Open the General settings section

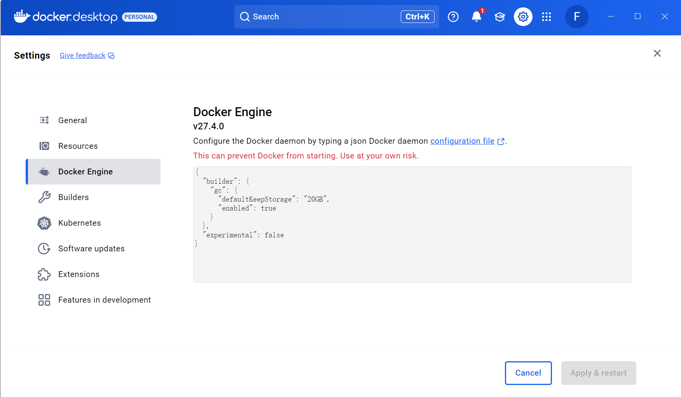(93, 120)
